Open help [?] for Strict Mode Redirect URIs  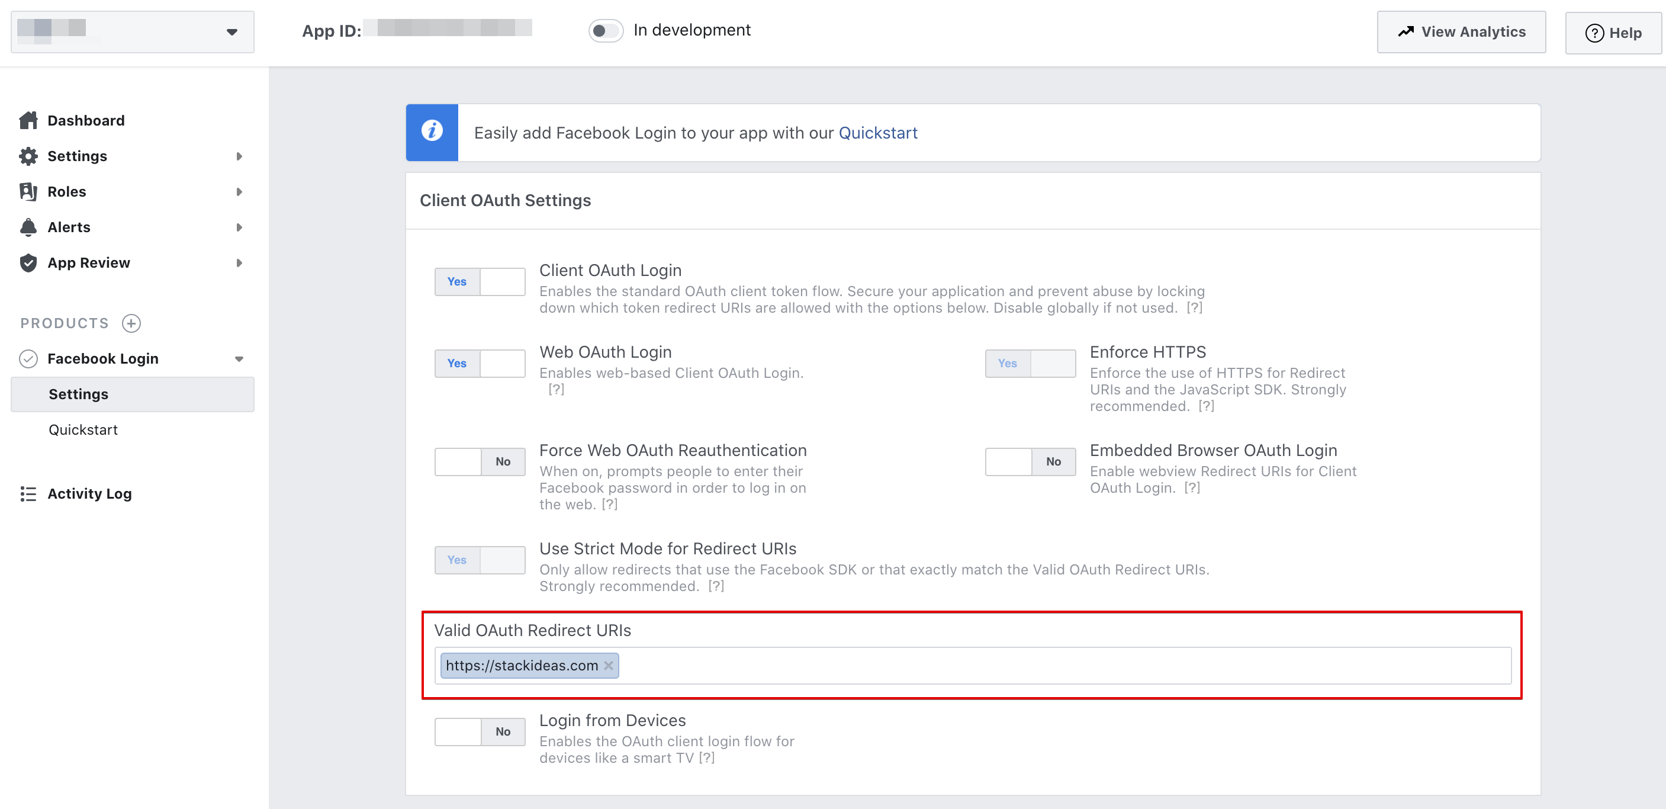click(x=716, y=586)
